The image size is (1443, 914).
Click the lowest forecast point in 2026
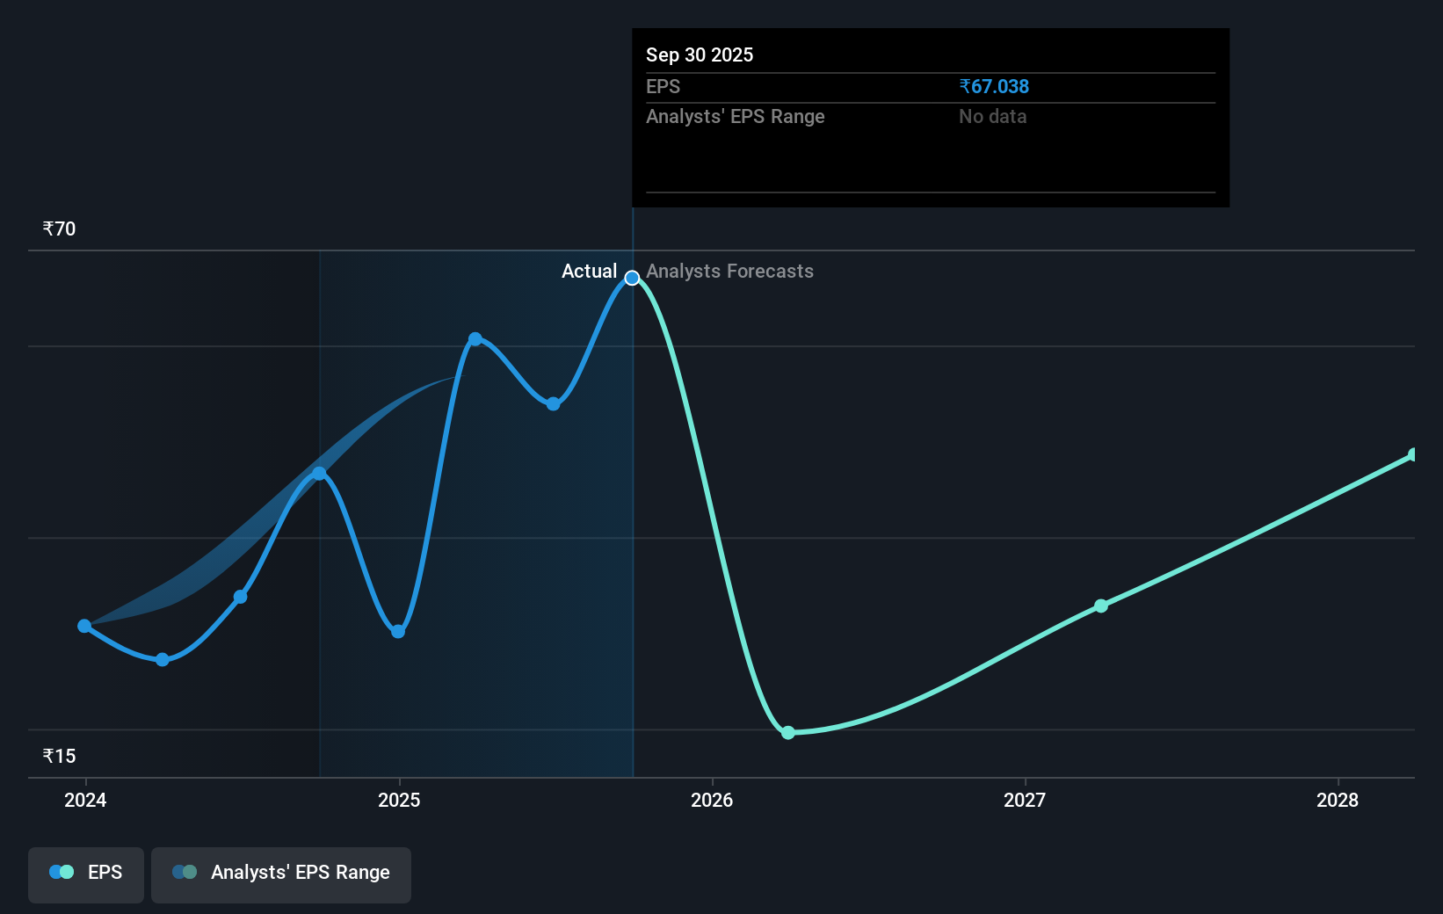pyautogui.click(x=788, y=732)
